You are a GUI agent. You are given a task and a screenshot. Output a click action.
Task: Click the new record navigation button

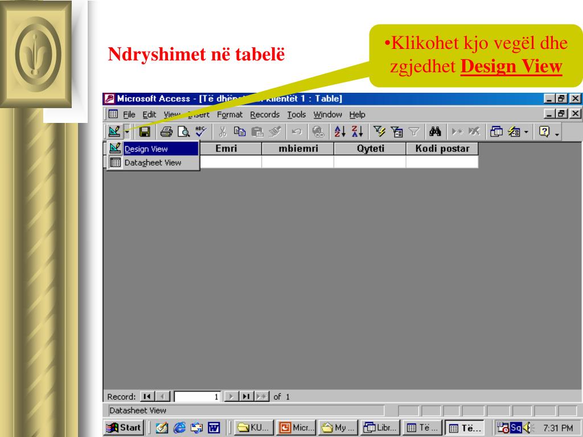click(x=261, y=397)
